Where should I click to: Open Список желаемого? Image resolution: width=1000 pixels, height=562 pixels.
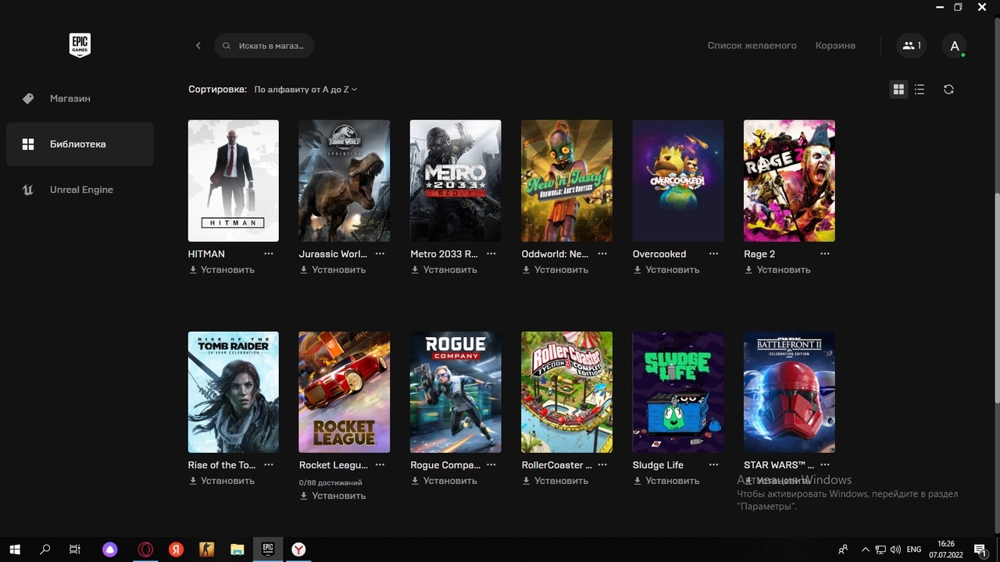tap(752, 45)
